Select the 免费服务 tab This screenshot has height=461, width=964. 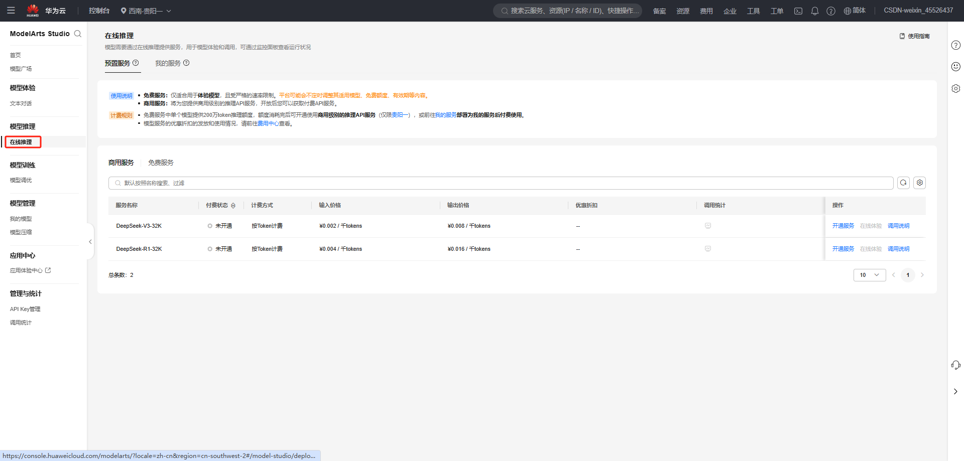161,163
